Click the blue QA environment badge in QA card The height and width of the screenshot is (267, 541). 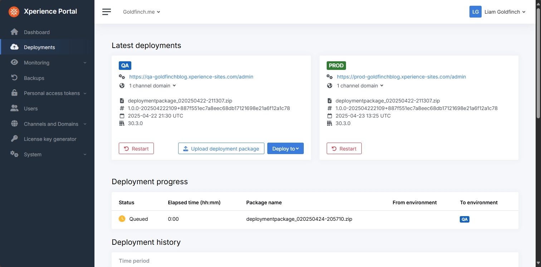click(125, 66)
